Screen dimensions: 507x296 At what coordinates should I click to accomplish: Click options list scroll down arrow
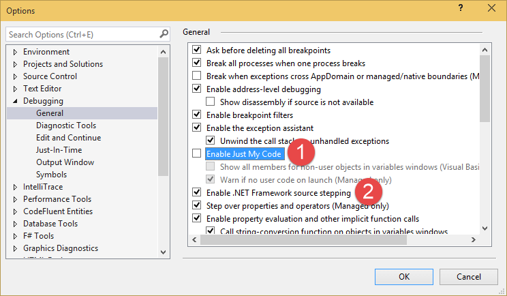(x=485, y=228)
